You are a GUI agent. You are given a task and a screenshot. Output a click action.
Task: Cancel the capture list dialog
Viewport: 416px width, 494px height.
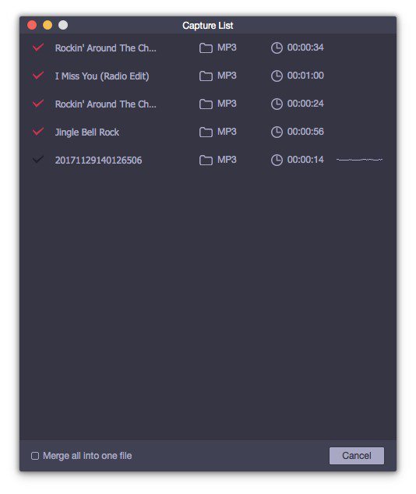[357, 456]
